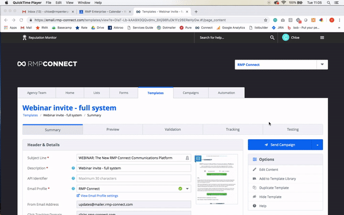344x215 pixels.
Task: Click the RMP Connect infinity logo
Action: point(22,64)
